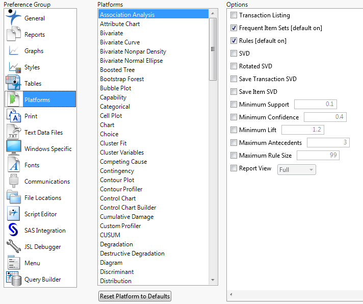Check the Save Item SVD box
Screen dimensions: 363x304
pyautogui.click(x=234, y=92)
